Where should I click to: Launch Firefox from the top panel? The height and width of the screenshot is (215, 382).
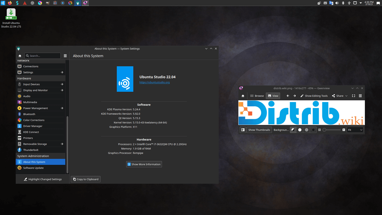[10, 3]
